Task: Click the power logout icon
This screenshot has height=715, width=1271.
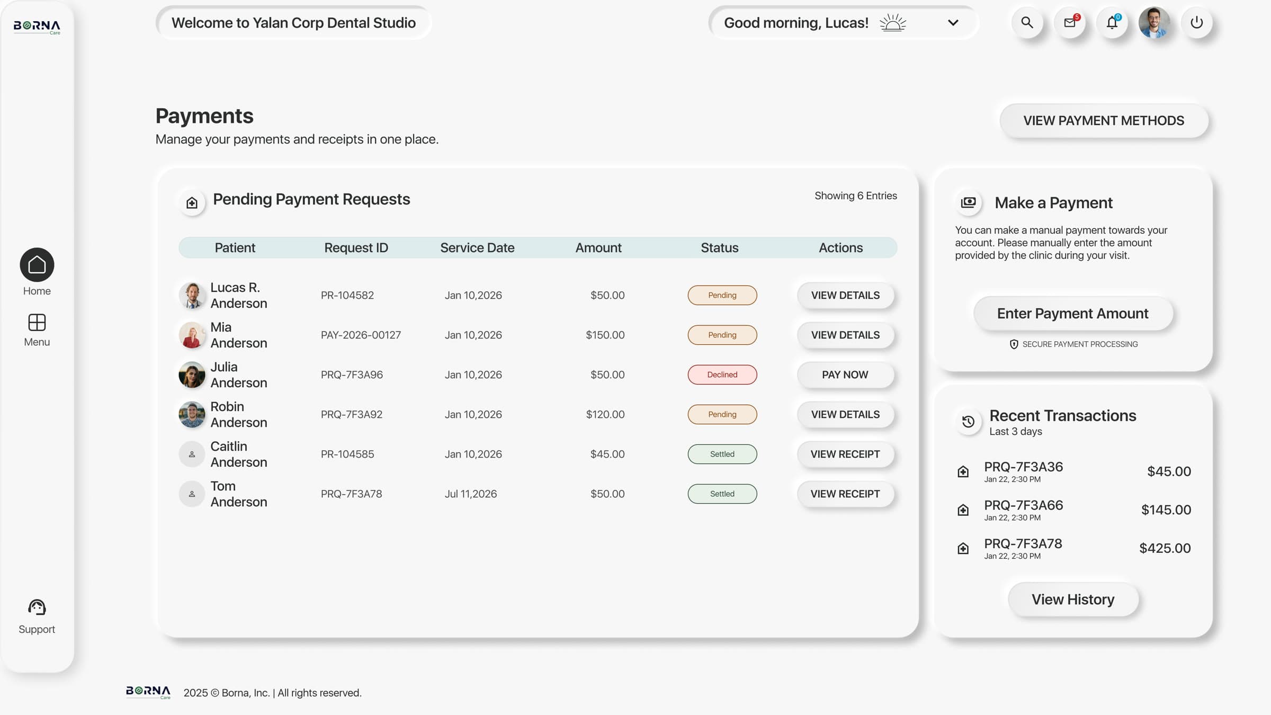Action: point(1197,23)
